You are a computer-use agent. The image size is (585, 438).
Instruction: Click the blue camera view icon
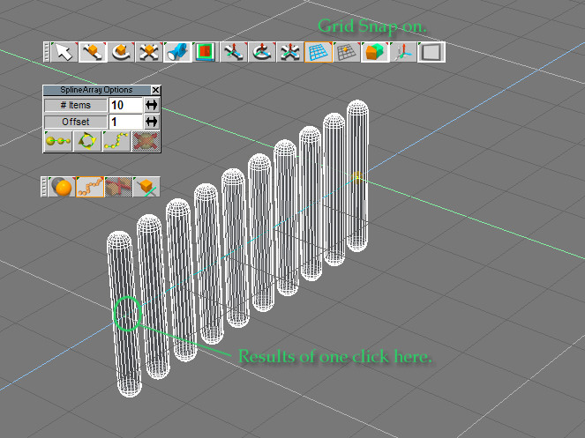tap(176, 52)
